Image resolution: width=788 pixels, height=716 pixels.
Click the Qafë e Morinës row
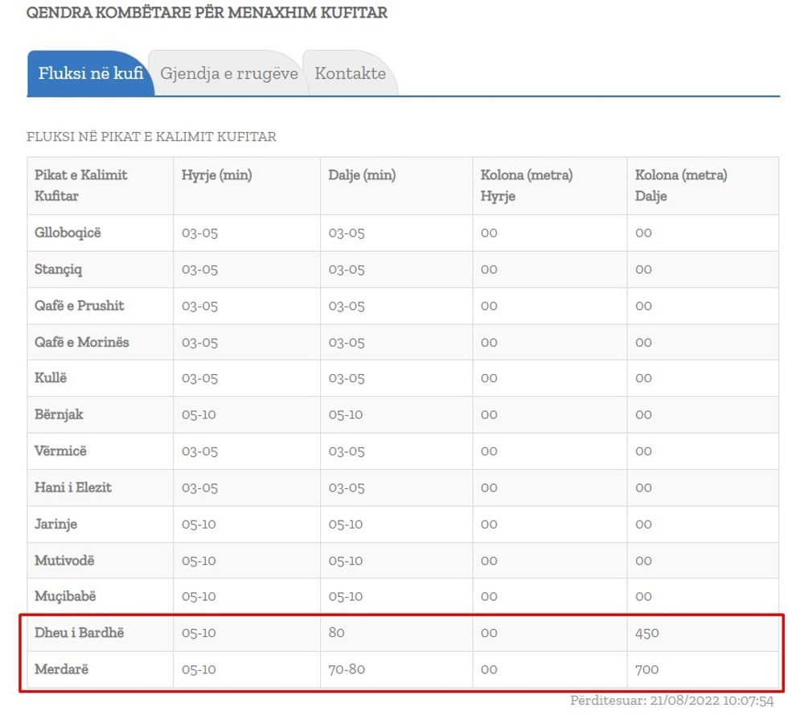81,342
